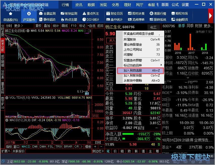This screenshot has width=215, height=165.
Task: Open 港股行情 quotes
Action: pyautogui.click(x=158, y=13)
